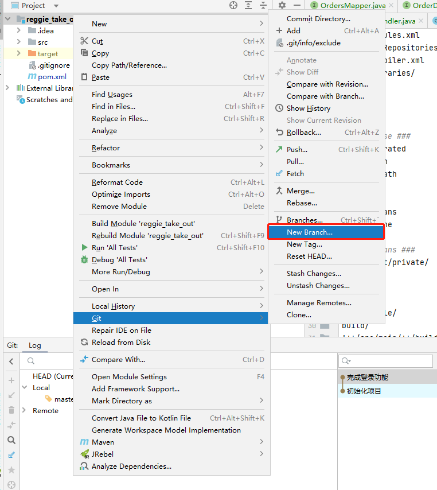
Task: Open the New submenu arrow
Action: pos(262,24)
